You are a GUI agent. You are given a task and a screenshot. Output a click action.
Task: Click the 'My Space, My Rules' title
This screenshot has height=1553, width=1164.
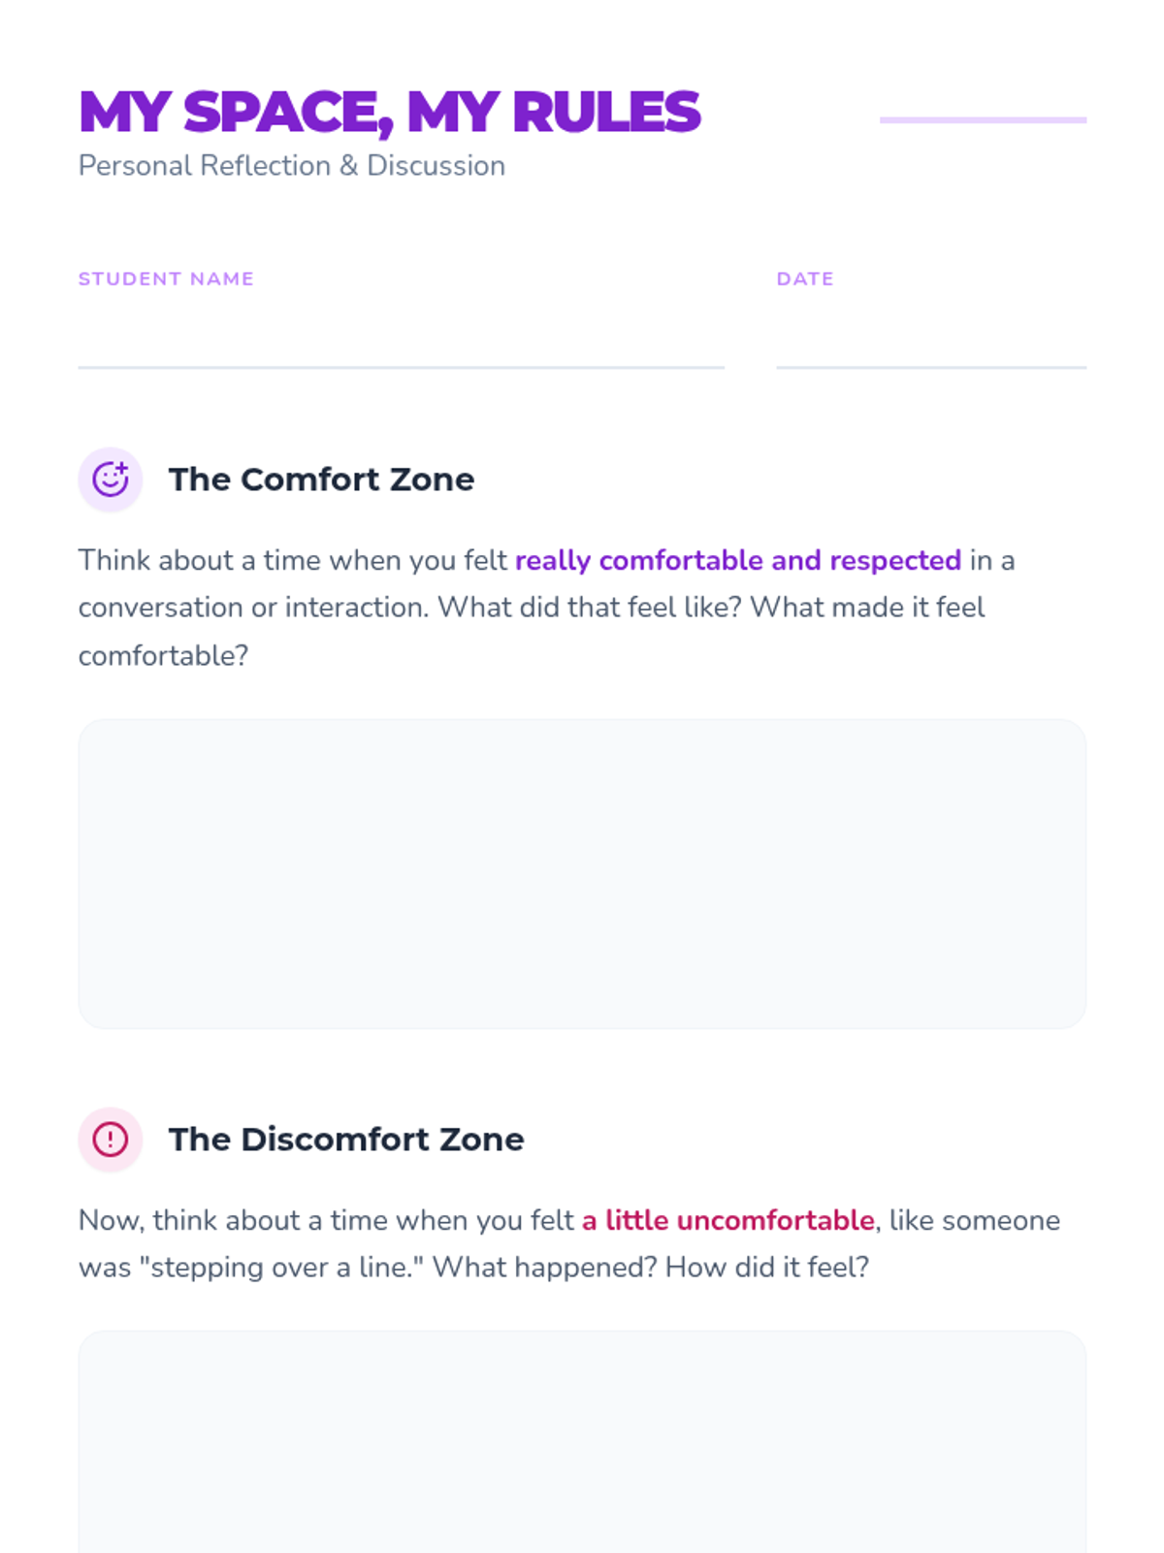click(x=389, y=112)
